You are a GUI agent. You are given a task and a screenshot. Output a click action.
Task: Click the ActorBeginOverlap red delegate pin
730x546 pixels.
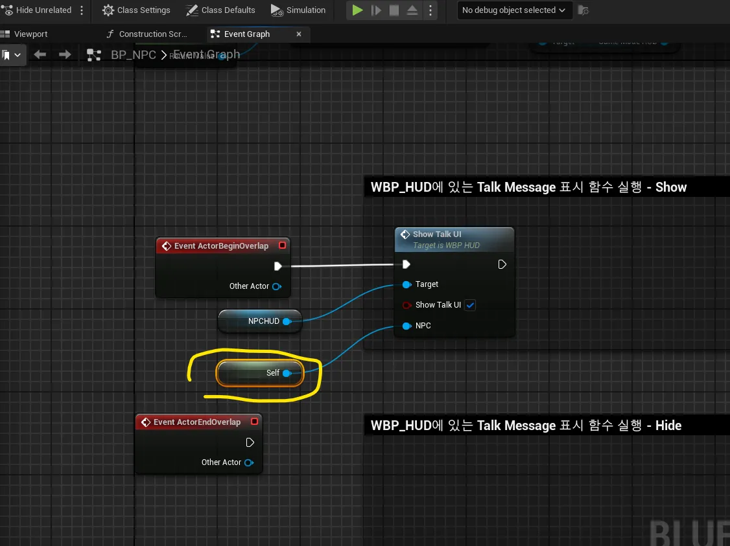[x=282, y=245]
